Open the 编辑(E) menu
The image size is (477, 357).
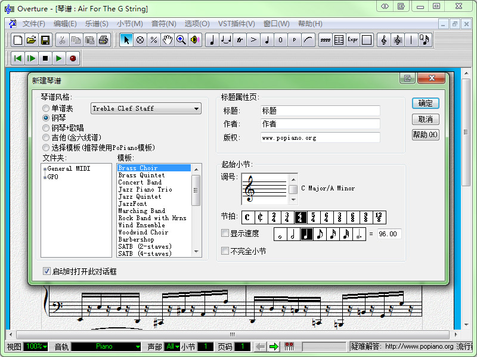[65, 24]
